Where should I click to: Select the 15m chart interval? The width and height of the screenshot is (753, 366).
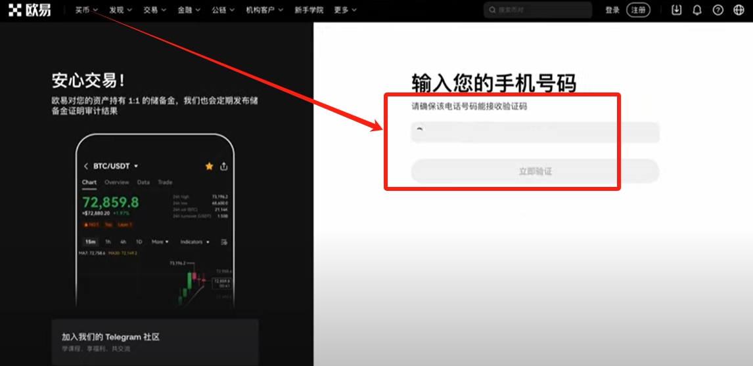pos(89,242)
